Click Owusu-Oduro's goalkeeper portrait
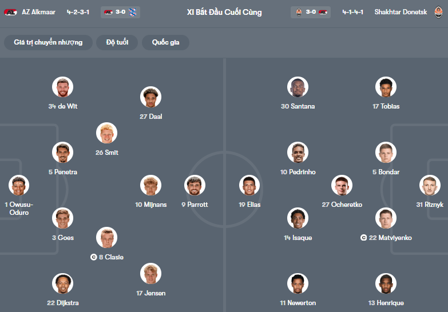 pyautogui.click(x=19, y=186)
